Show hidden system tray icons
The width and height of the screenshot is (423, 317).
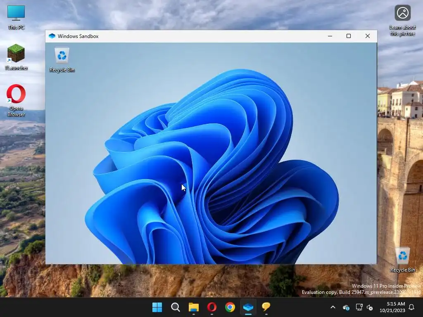pos(333,307)
